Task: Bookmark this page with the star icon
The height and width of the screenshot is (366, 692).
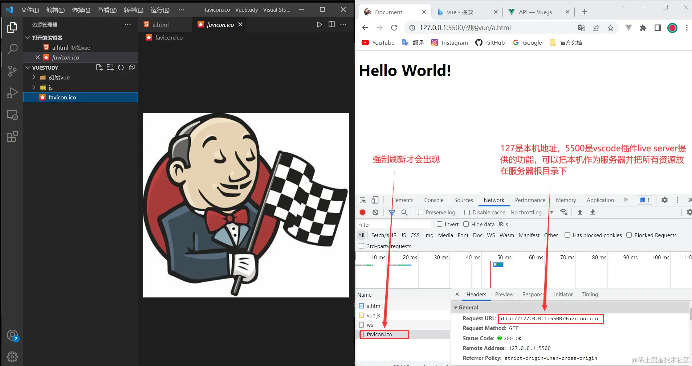Action: pos(611,28)
